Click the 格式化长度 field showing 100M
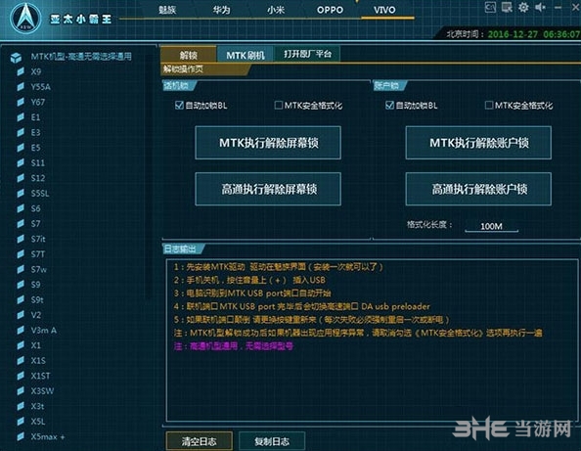The width and height of the screenshot is (581, 451). 491,226
